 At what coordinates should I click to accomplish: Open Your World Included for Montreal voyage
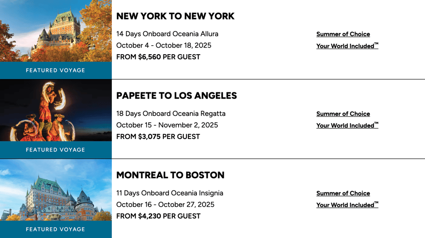click(x=347, y=205)
